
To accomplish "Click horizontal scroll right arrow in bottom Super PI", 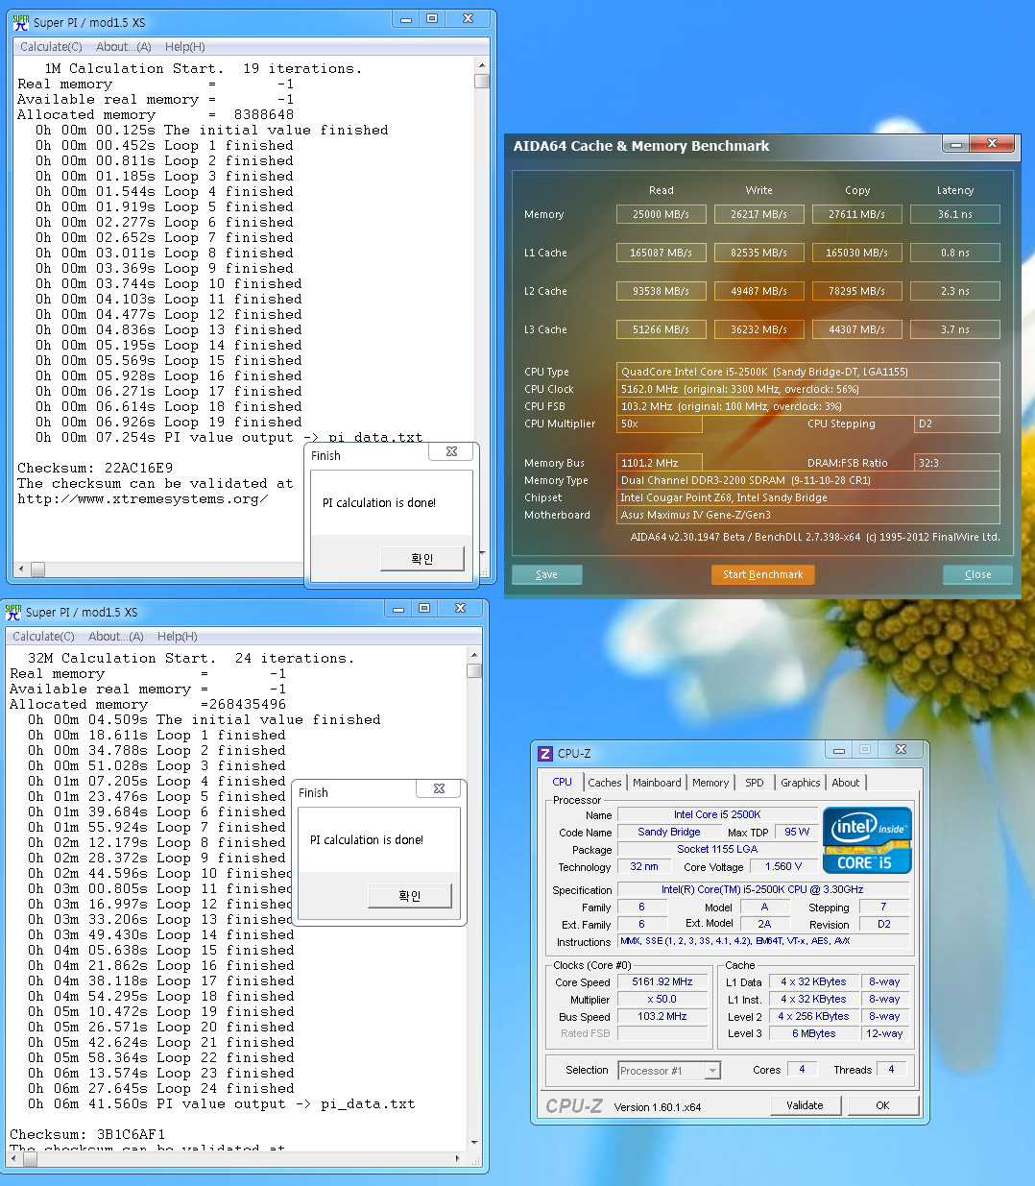I will point(457,1159).
